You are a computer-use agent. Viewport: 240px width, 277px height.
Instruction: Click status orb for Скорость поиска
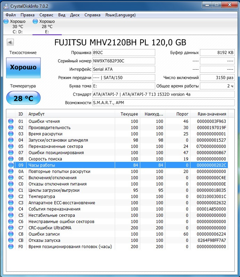(x=11, y=159)
